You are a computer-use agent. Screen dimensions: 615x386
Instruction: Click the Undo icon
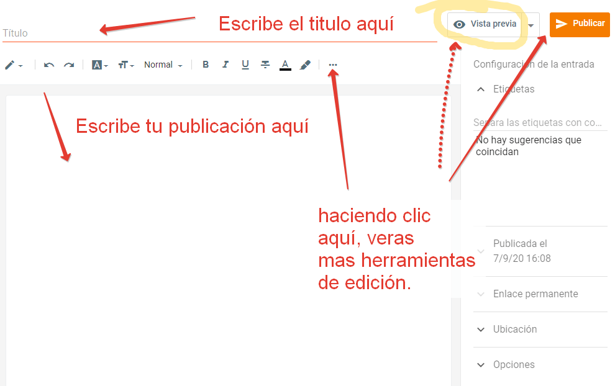coord(48,65)
